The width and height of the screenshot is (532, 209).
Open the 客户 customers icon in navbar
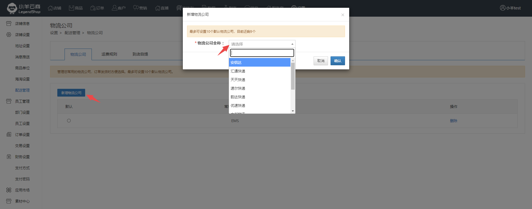pyautogui.click(x=114, y=8)
